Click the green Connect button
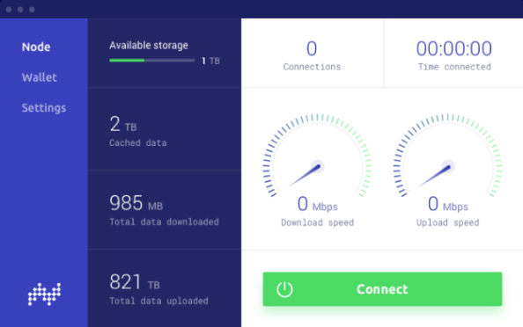523x327 pixels. point(382,289)
